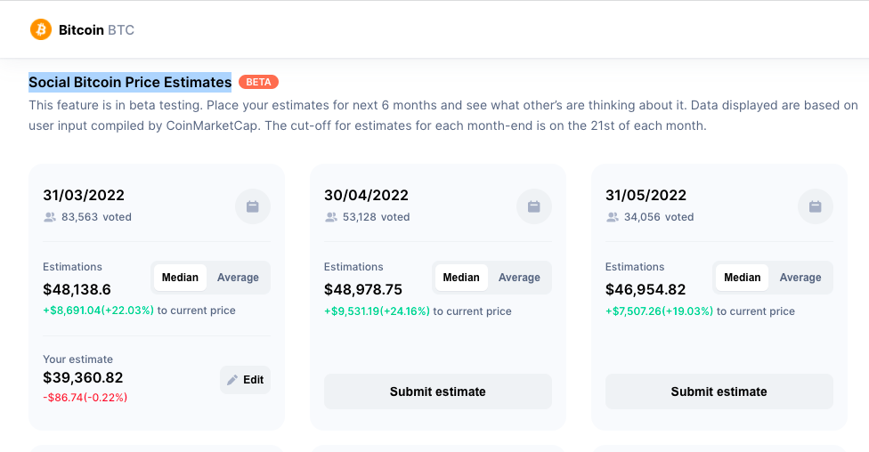
Task: Click pencil icon next to Edit
Action: (x=232, y=380)
